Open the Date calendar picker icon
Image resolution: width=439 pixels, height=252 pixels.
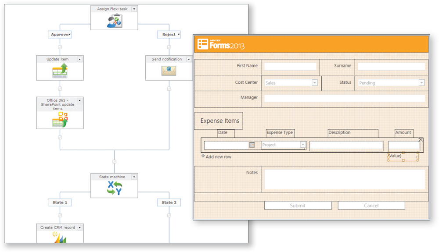coord(252,145)
